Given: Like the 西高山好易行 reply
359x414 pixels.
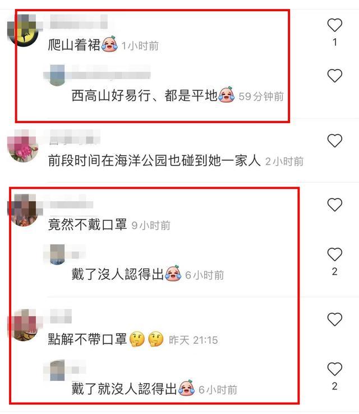Looking at the screenshot, I should click(334, 75).
